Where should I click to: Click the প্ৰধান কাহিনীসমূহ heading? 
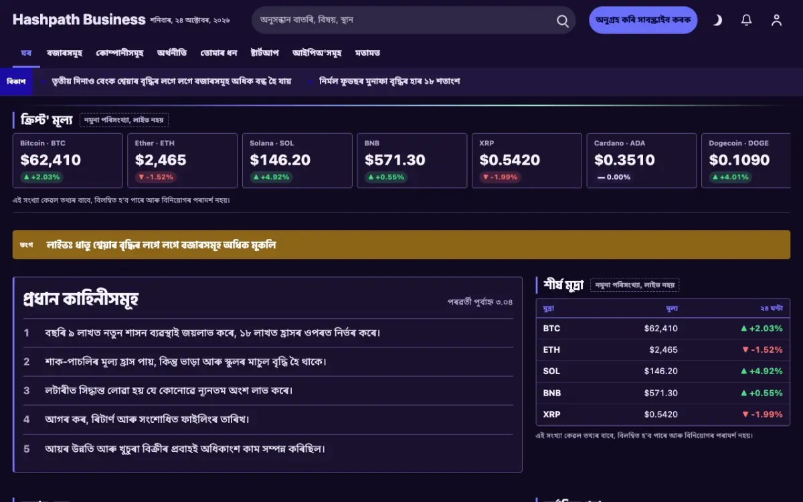click(x=81, y=299)
